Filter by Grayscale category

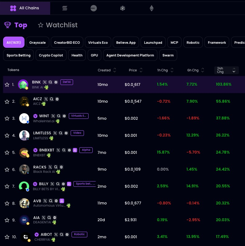click(37, 42)
